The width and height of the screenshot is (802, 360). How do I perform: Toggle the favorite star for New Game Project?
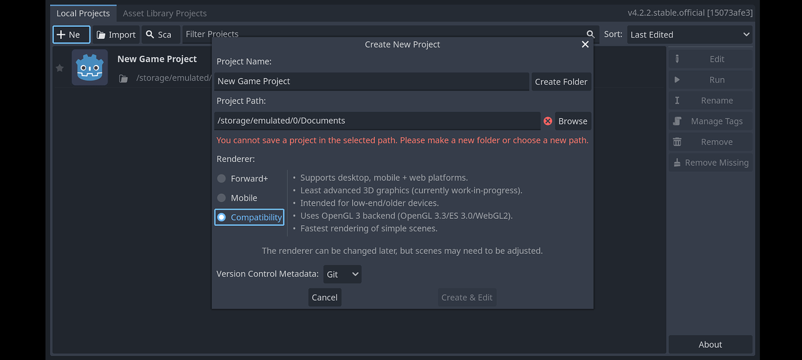59,68
